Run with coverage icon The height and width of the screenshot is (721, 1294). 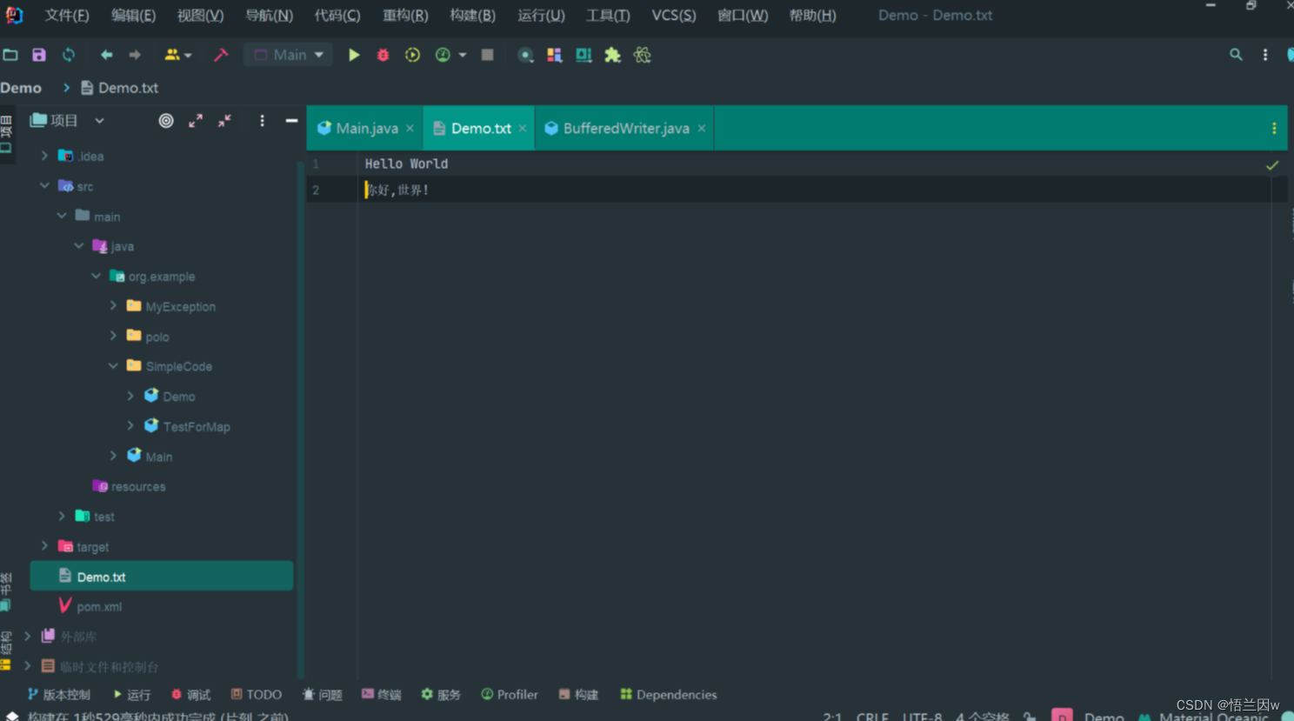412,55
